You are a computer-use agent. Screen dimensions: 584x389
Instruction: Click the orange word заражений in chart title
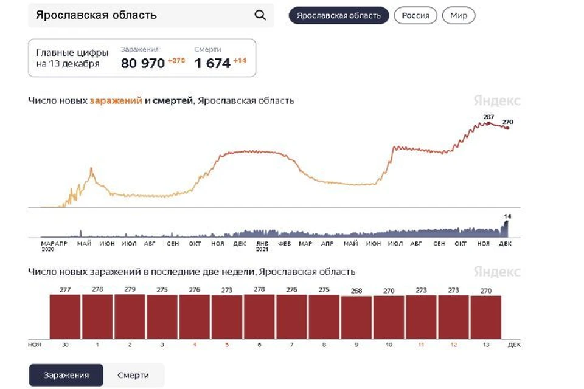tap(116, 100)
